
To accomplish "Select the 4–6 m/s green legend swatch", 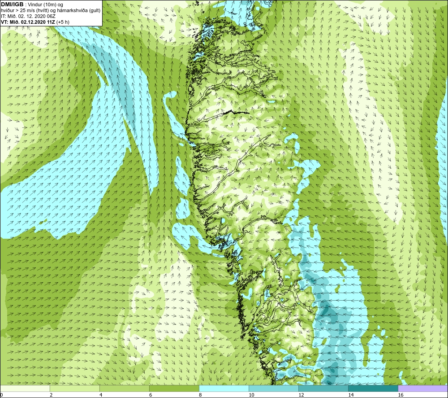I will tap(125, 388).
